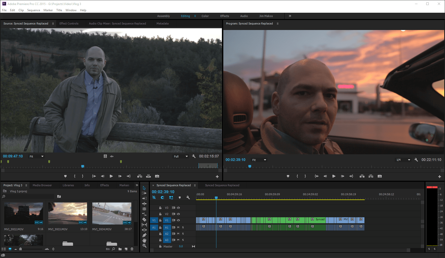The width and height of the screenshot is (445, 258).
Task: Select the Hand tool
Action: [144, 240]
